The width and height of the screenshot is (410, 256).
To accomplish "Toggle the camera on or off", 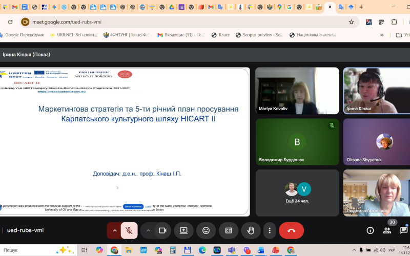I will pos(162,230).
